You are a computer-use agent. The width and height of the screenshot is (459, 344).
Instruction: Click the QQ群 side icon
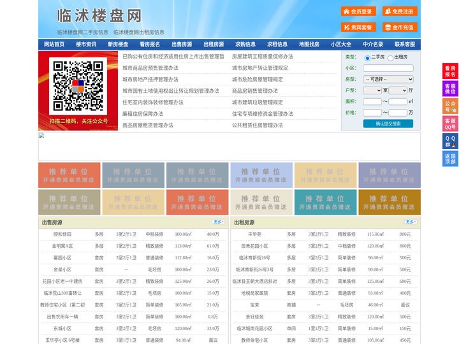click(x=450, y=141)
